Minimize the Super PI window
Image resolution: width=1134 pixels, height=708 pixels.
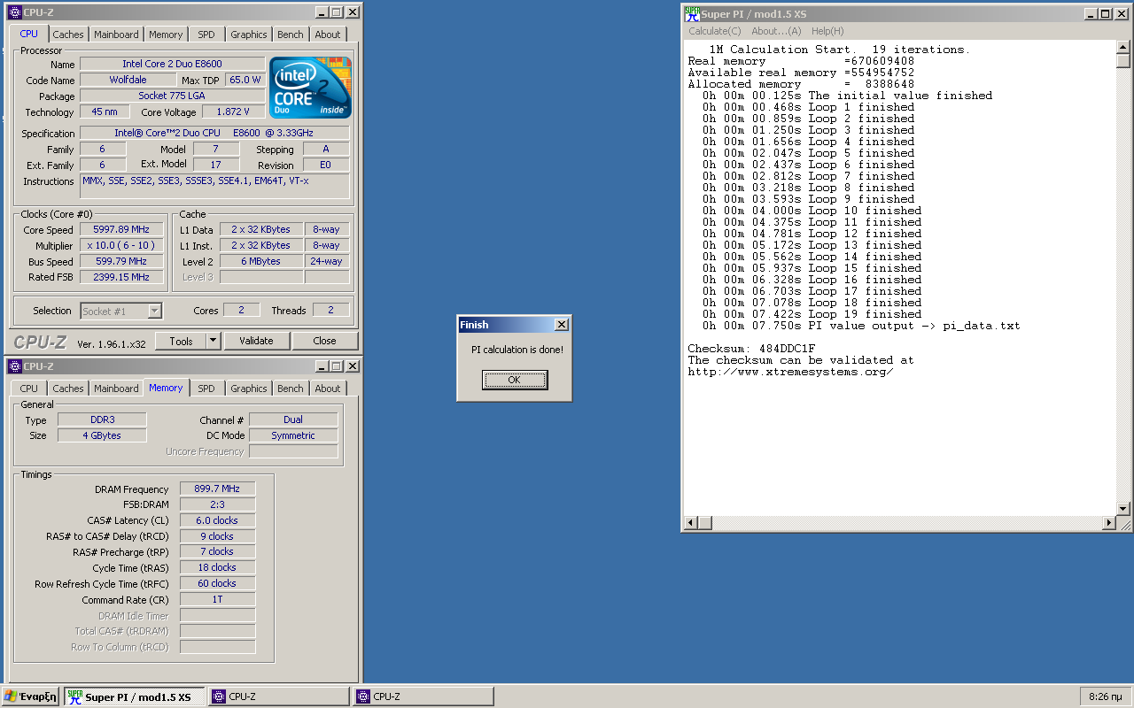(1092, 13)
